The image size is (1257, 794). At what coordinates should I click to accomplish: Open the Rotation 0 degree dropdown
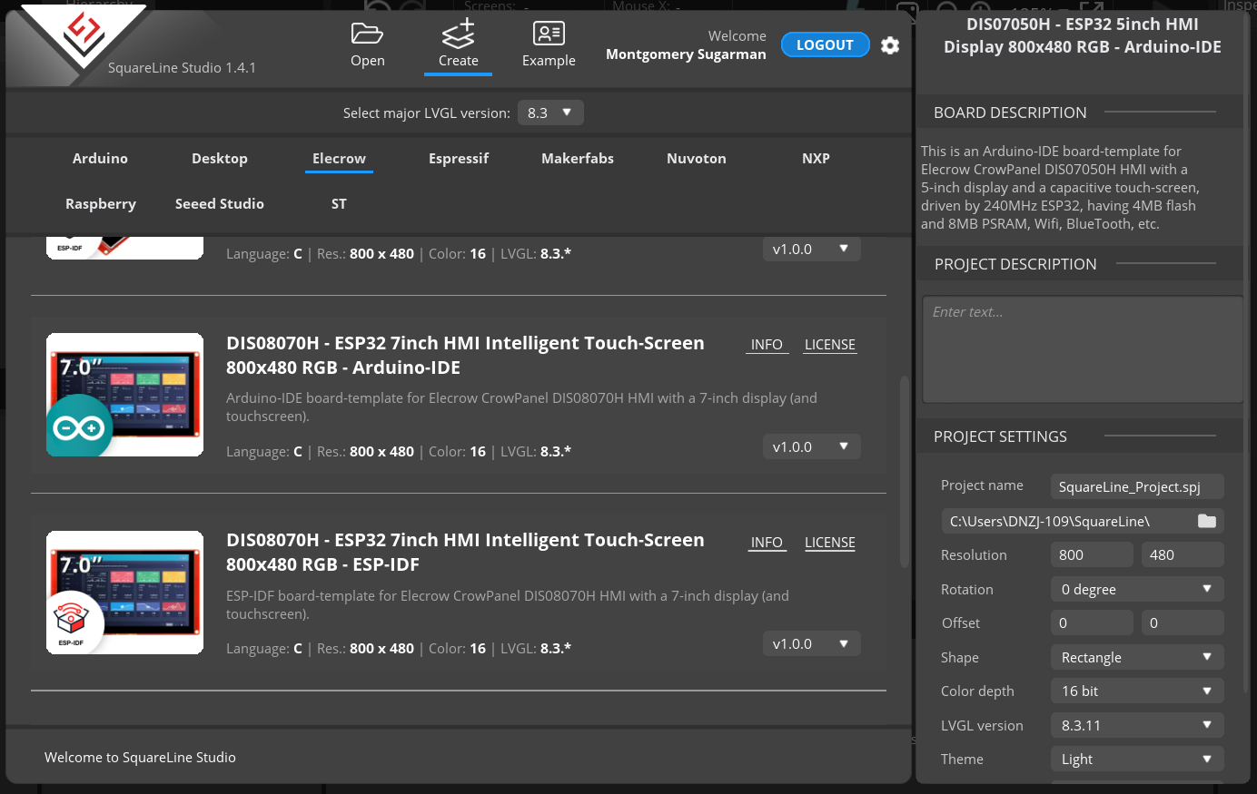coord(1137,589)
